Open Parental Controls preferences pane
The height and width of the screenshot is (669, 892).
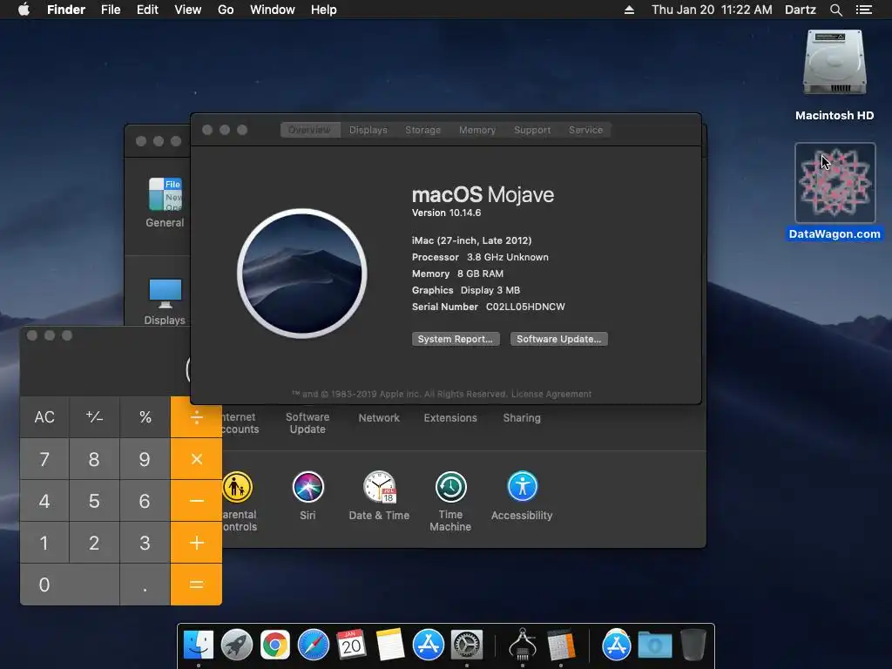[x=239, y=501]
